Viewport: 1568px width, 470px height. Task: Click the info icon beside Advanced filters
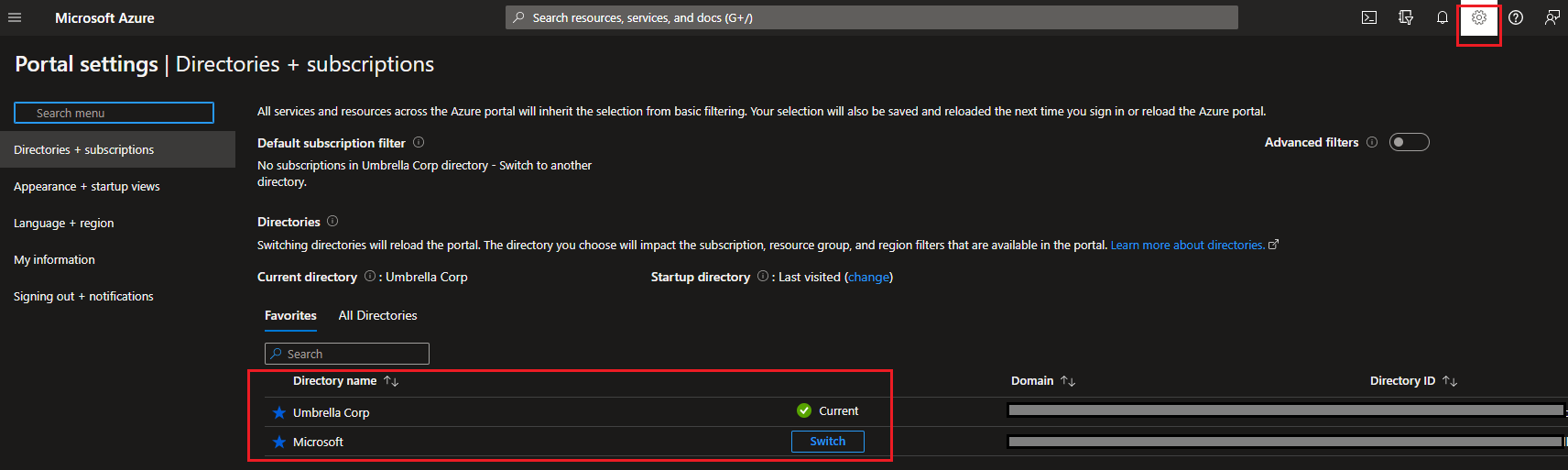point(1372,142)
